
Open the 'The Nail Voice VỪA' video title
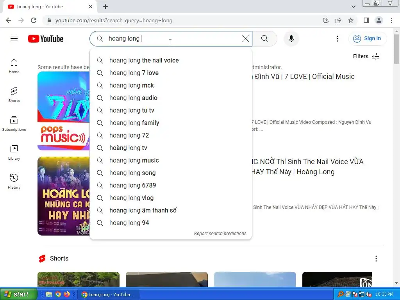pyautogui.click(x=307, y=166)
